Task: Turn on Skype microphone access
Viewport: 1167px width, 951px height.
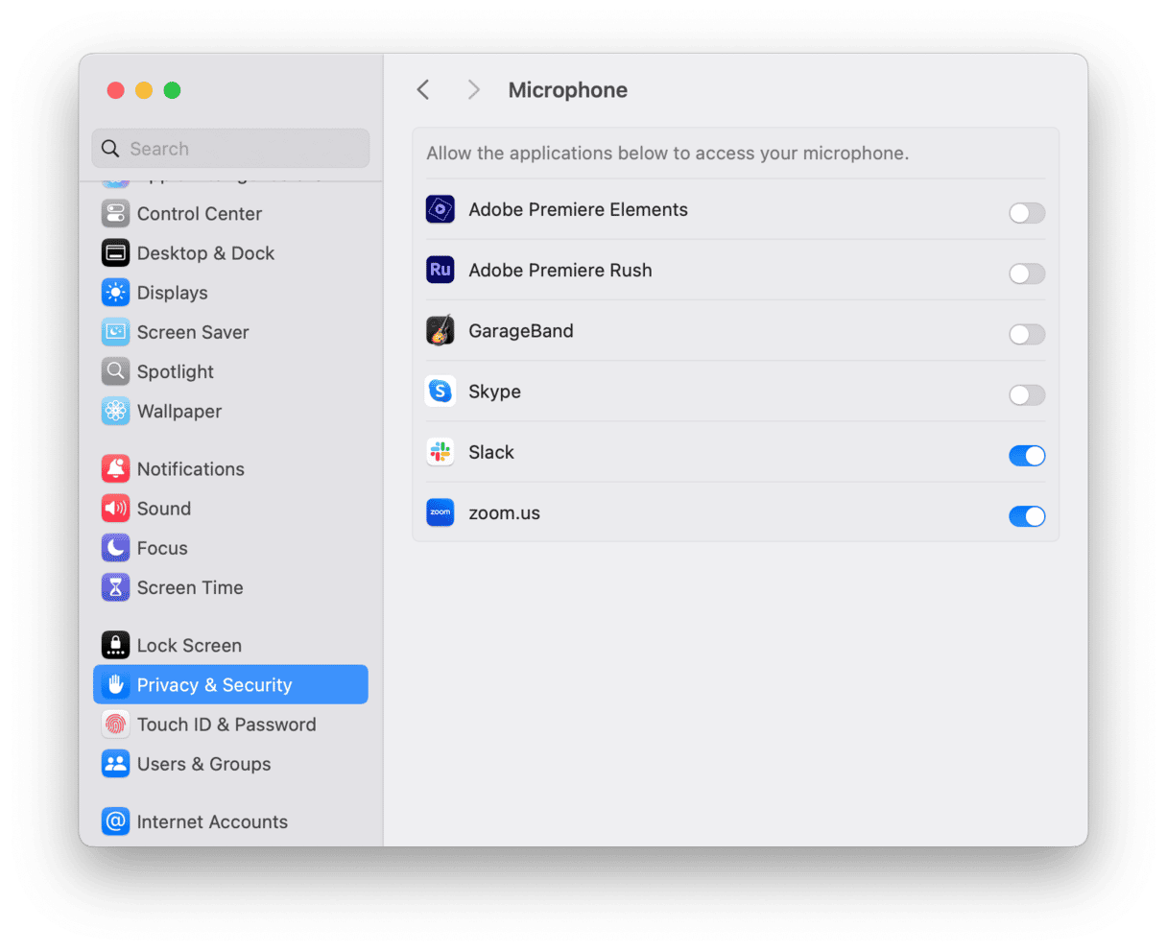Action: pyautogui.click(x=1027, y=394)
